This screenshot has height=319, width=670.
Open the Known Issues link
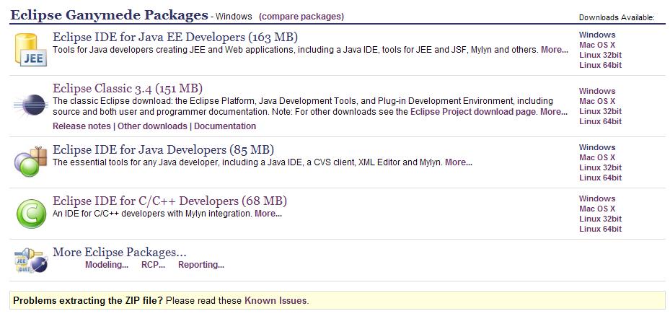coord(276,301)
